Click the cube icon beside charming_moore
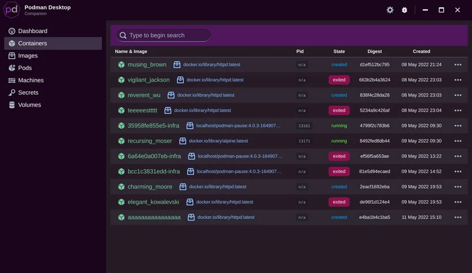Screen dimensions: 472x273 click(121, 186)
